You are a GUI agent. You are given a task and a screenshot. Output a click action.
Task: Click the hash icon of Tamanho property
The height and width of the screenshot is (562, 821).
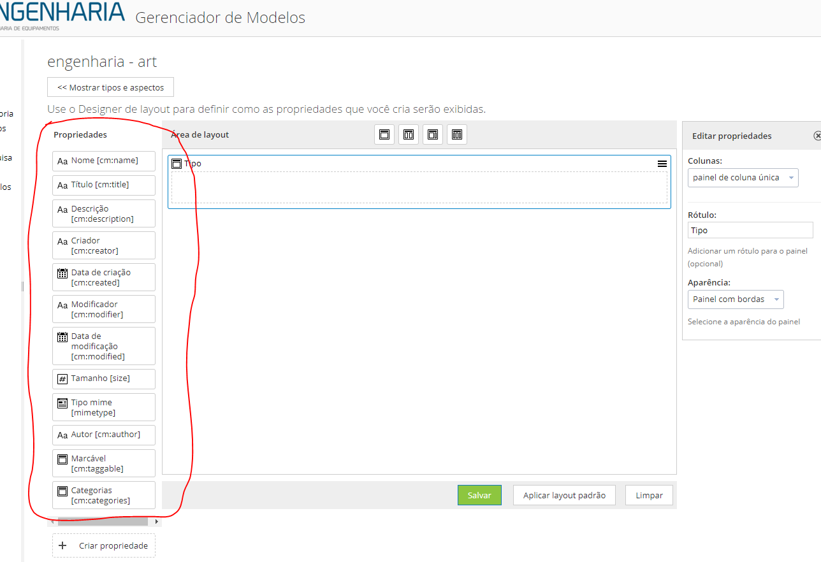pyautogui.click(x=62, y=379)
